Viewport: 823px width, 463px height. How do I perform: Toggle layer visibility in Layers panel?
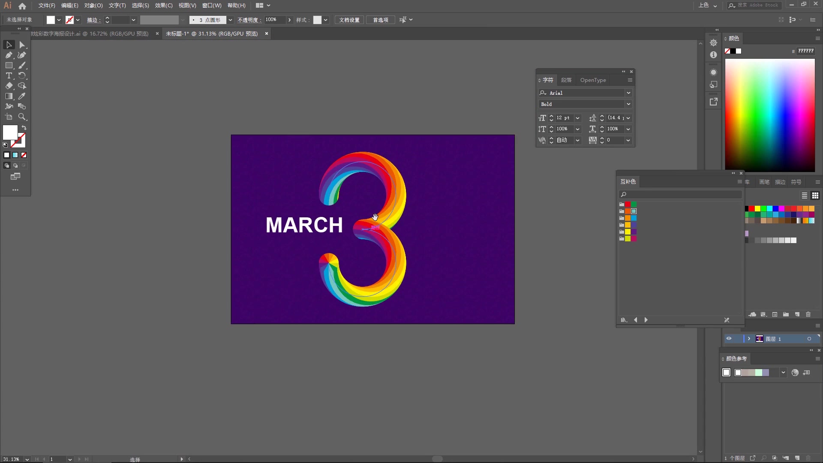coord(729,339)
